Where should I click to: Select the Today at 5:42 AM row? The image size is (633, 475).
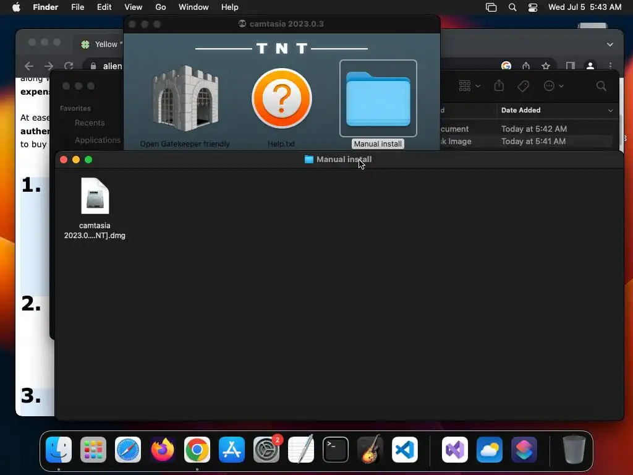[x=529, y=129]
